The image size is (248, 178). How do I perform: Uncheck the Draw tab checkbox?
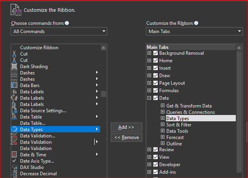pos(155,76)
